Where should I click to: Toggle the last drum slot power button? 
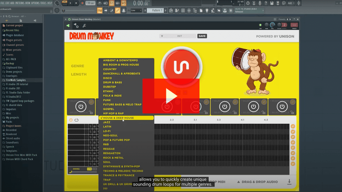pos(282,107)
